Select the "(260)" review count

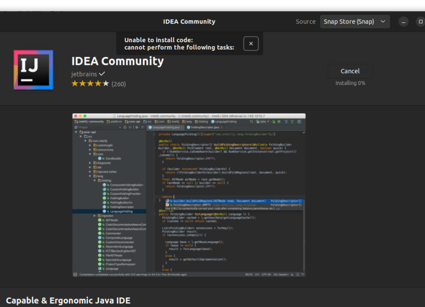[x=119, y=84]
